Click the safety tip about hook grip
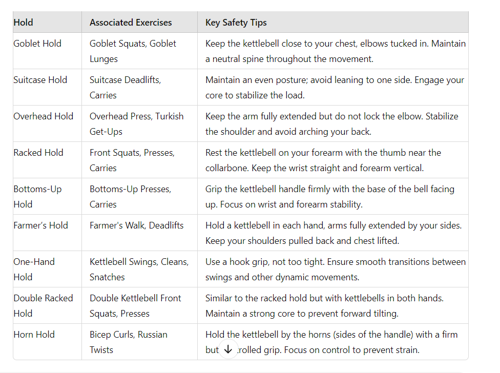The image size is (500, 373). [x=335, y=269]
